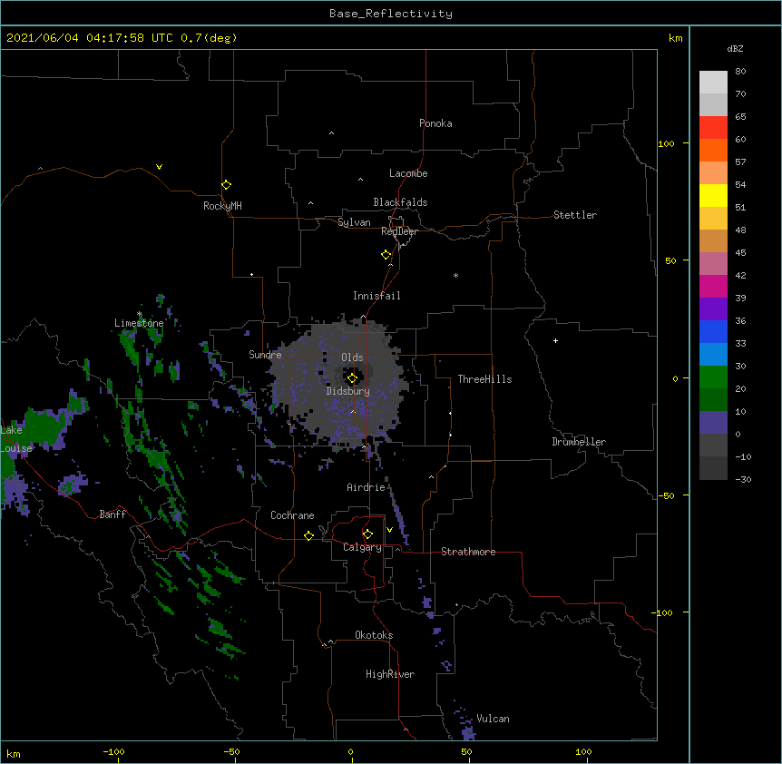The image size is (782, 764).
Task: Click the 65 dBZ red legend swatch
Action: click(x=713, y=128)
